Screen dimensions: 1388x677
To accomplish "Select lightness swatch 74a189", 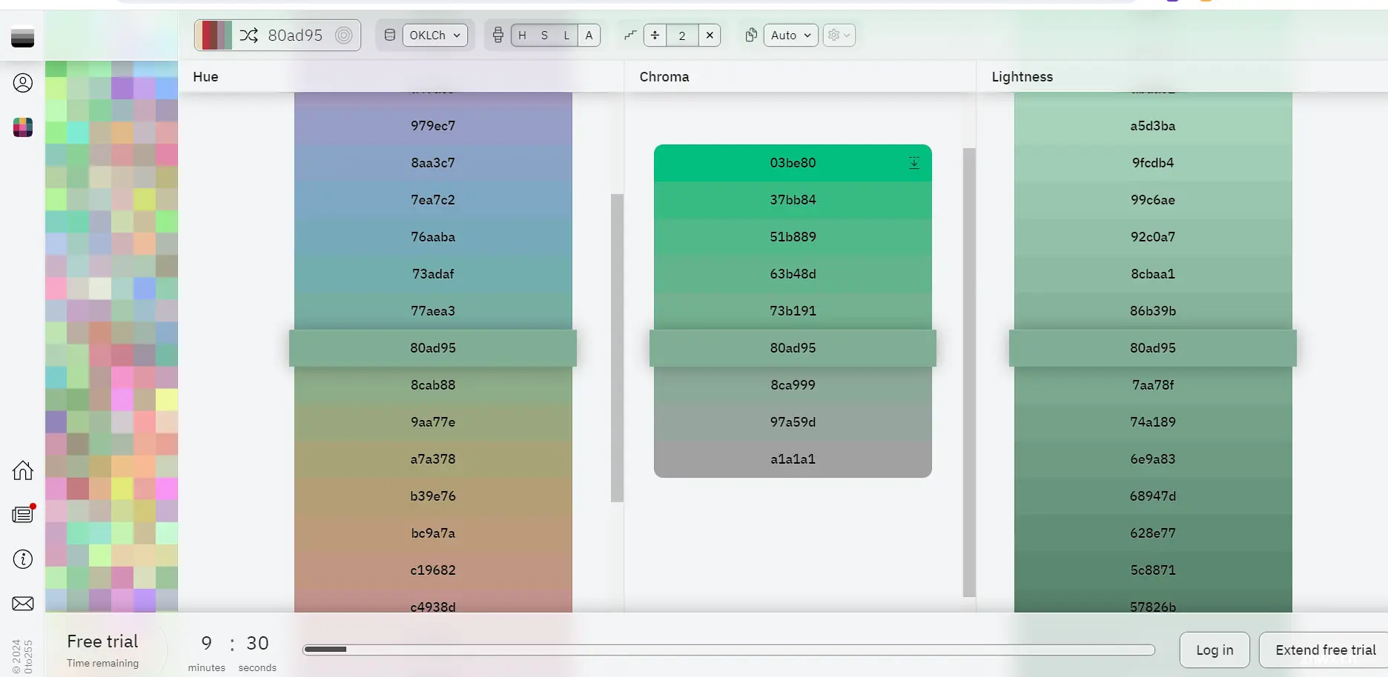I will [x=1153, y=422].
